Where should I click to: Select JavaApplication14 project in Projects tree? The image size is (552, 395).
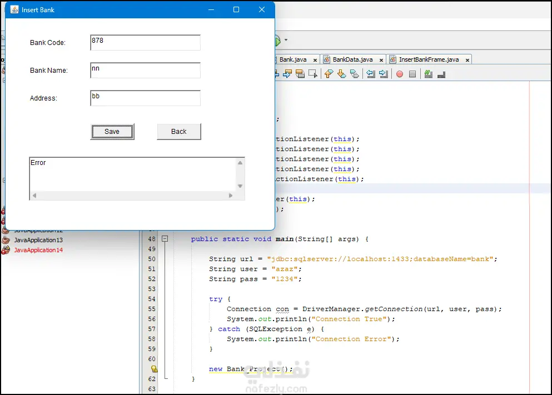pyautogui.click(x=38, y=250)
